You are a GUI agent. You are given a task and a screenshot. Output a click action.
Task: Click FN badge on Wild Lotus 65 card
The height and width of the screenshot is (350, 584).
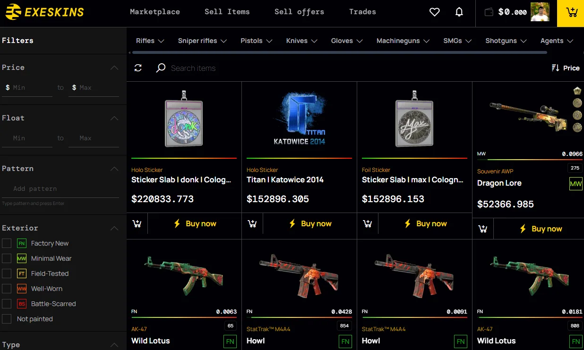pyautogui.click(x=230, y=341)
